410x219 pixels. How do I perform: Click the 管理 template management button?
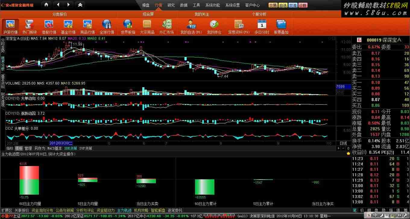(28, 148)
